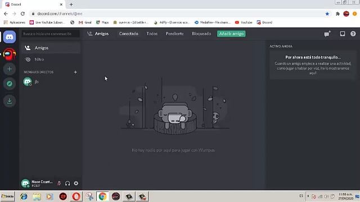360x202 pixels.
Task: Click the search or start conversation field
Action: point(51,34)
